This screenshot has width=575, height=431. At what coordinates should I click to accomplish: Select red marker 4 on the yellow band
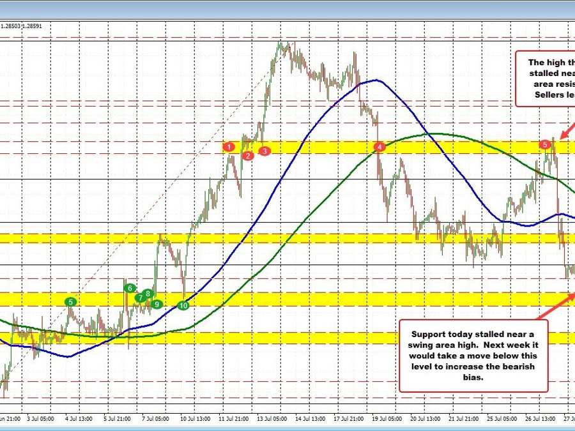[x=380, y=147]
